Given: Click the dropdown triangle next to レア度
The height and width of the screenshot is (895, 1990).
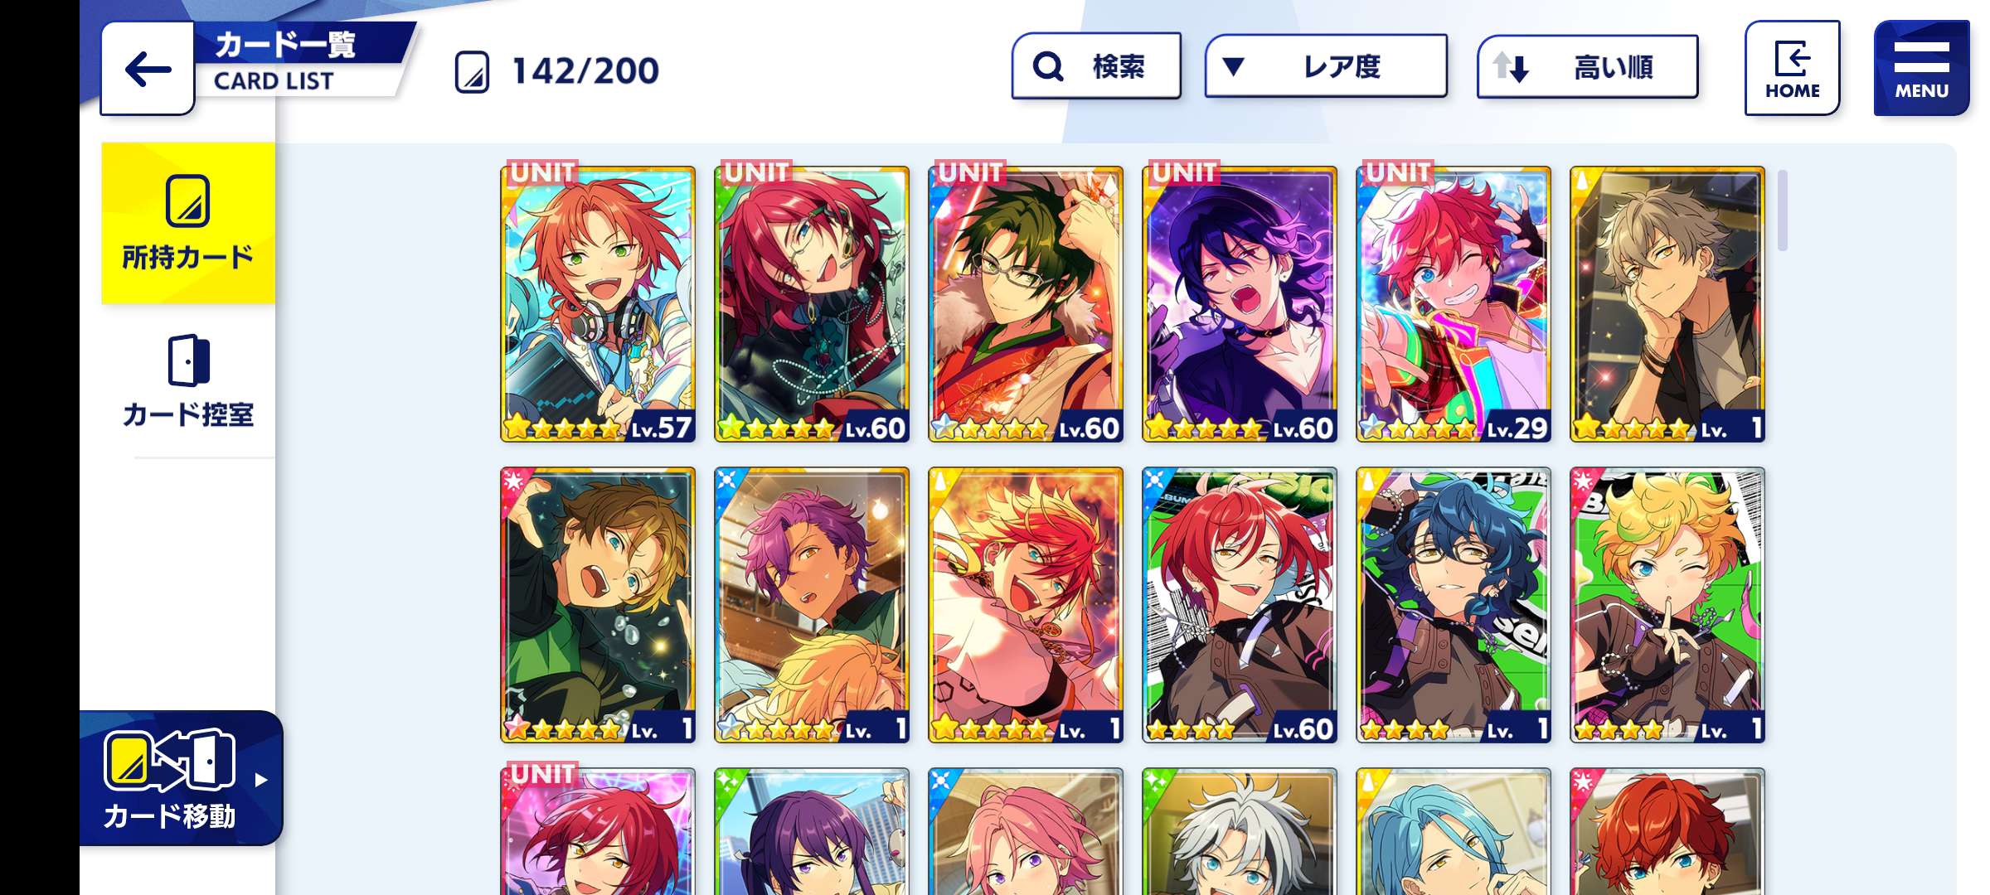Looking at the screenshot, I should [x=1234, y=66].
